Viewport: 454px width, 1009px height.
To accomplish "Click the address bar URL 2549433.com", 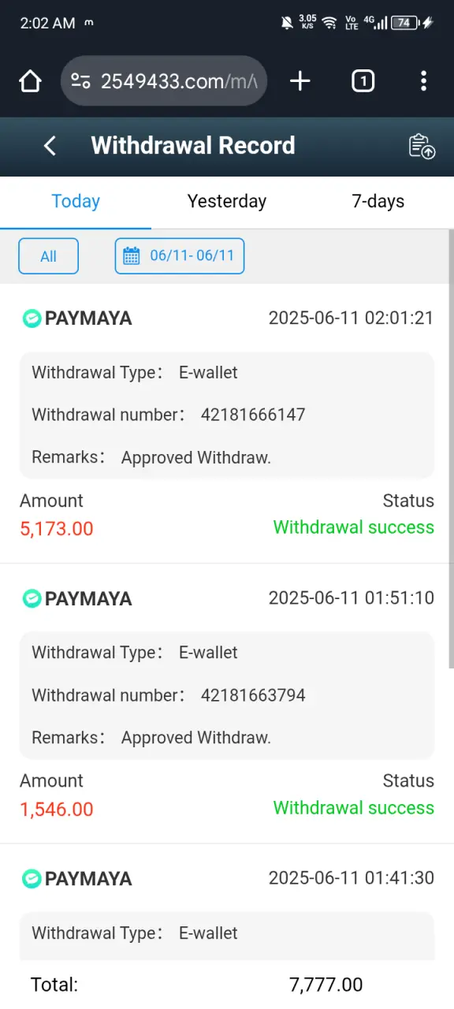I will 179,81.
